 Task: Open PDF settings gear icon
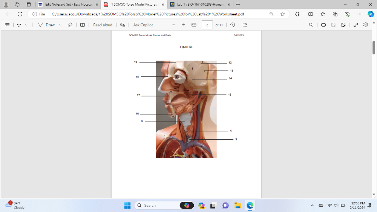pos(366,25)
